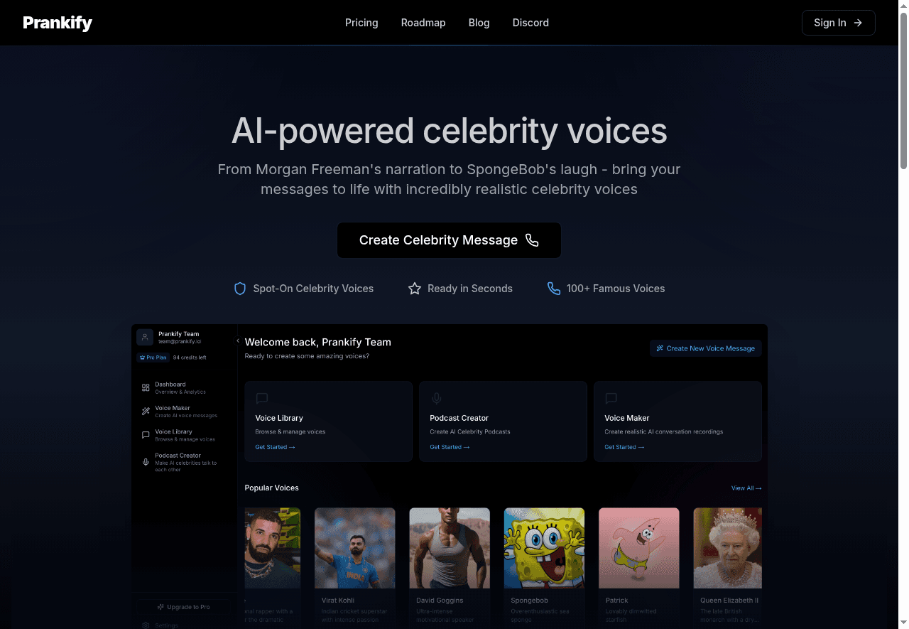The height and width of the screenshot is (629, 909).
Task: Click the Voice Library chat icon in sidebar
Action: [x=146, y=435]
